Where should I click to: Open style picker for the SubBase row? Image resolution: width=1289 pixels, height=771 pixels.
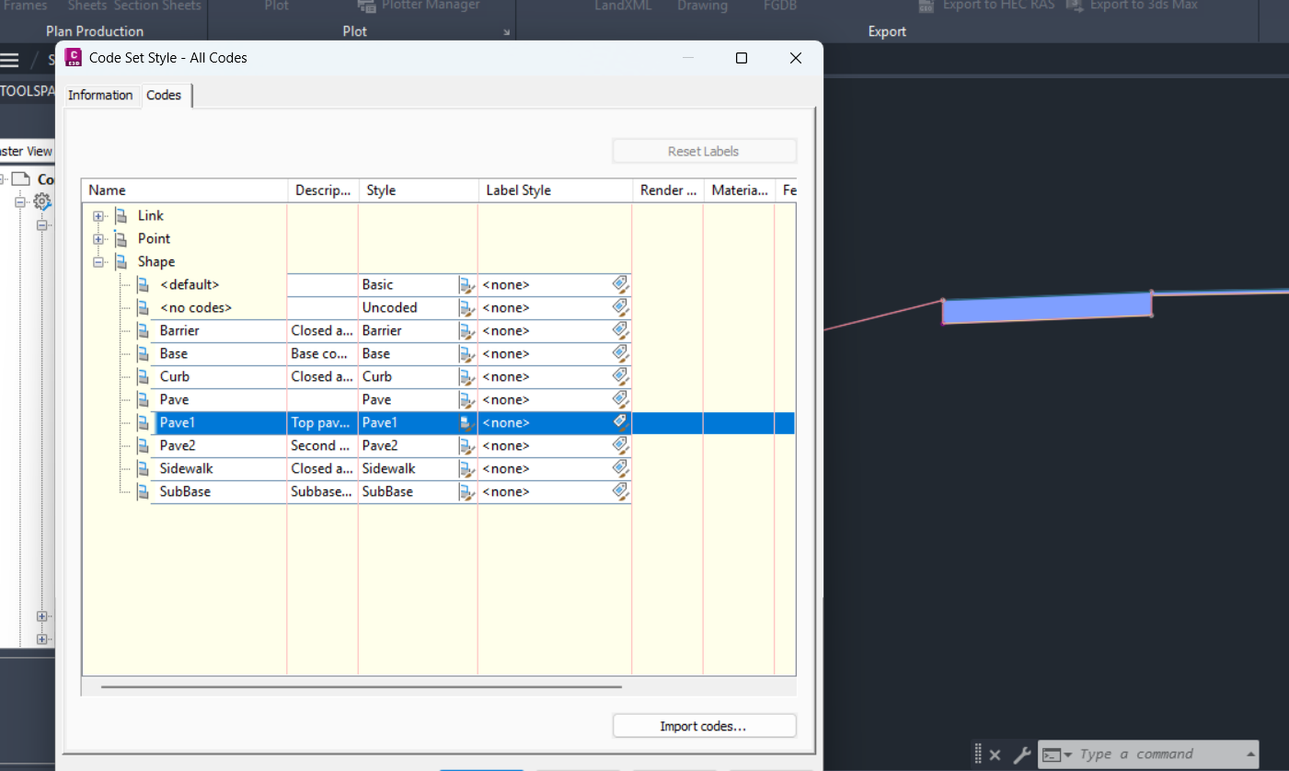(466, 491)
